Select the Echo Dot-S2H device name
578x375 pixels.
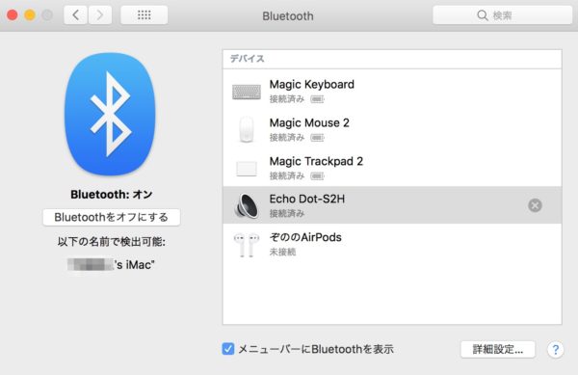tap(307, 200)
